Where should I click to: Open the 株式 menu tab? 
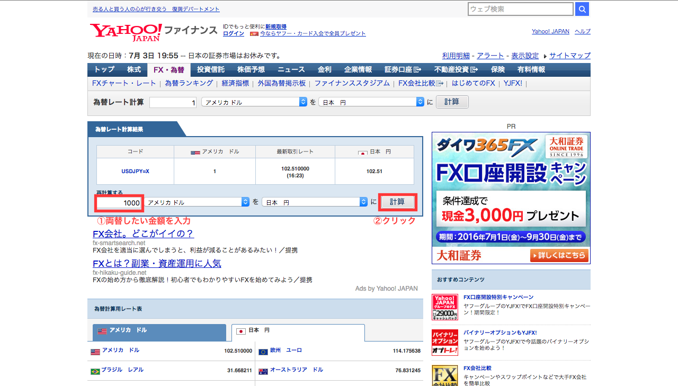(134, 69)
